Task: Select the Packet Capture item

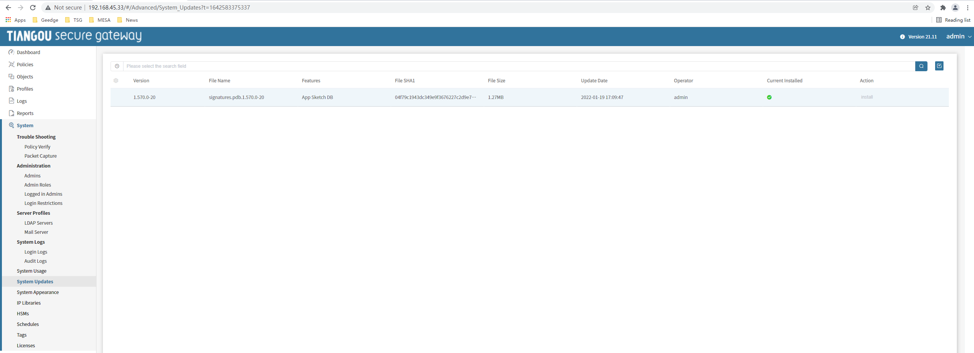Action: tap(40, 156)
